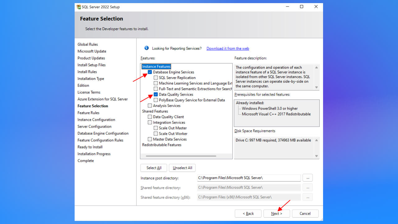Select the License Terms step
The width and height of the screenshot is (398, 224).
coord(89,92)
